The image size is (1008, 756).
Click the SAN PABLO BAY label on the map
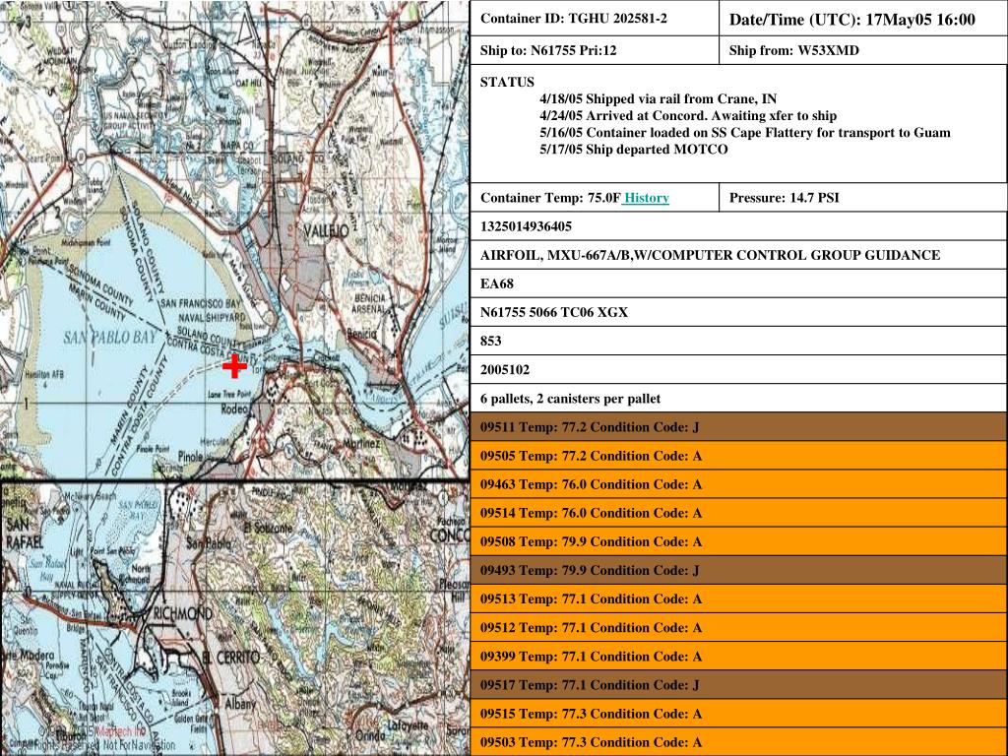tap(109, 337)
